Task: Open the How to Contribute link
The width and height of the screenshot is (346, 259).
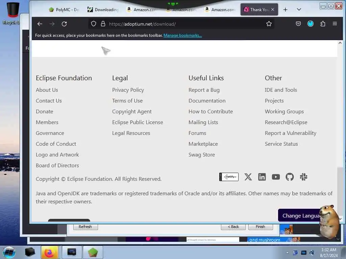Action: click(x=211, y=111)
